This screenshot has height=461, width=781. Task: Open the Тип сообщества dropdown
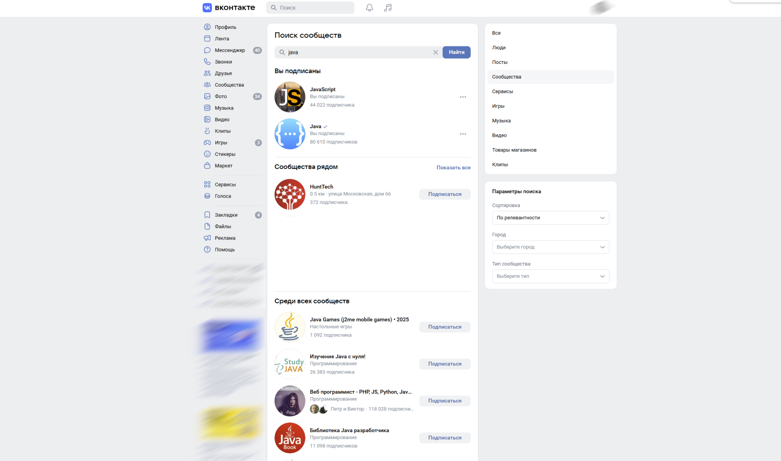[550, 276]
